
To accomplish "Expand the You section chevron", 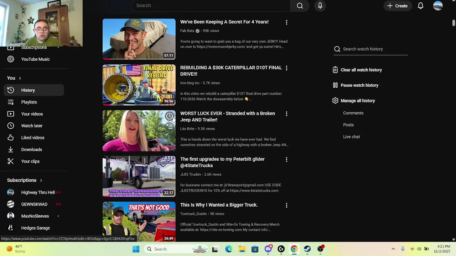I will (x=20, y=78).
